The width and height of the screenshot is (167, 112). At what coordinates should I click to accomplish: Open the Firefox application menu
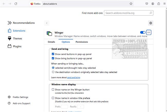pyautogui.click(x=164, y=4)
